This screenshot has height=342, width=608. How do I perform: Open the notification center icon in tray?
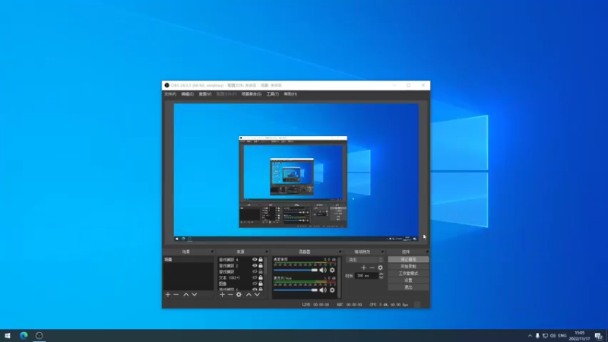point(599,336)
